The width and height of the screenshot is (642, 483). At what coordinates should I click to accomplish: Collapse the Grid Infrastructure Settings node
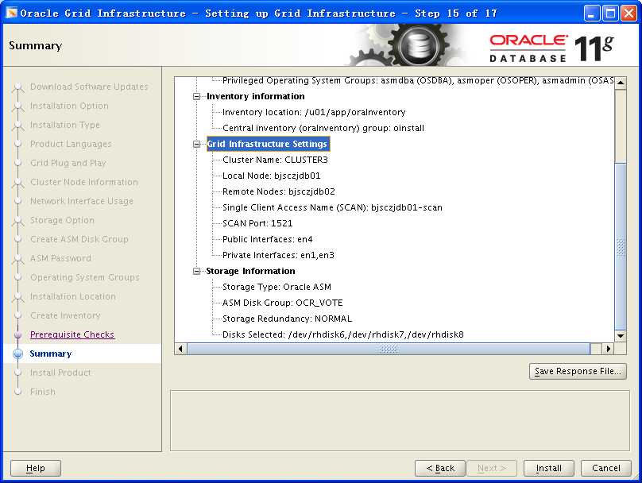coord(196,144)
